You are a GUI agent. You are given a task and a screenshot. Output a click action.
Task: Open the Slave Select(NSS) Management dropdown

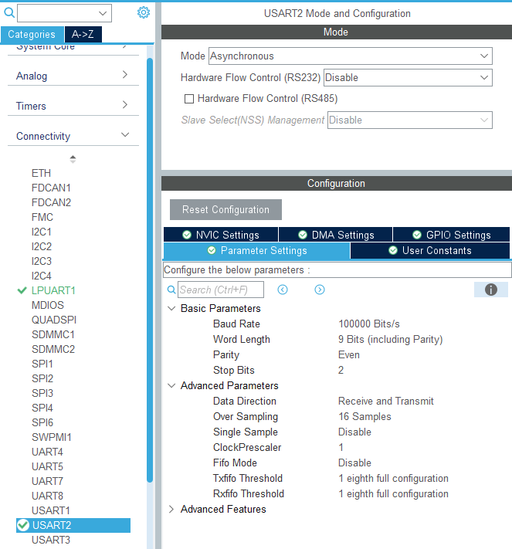pyautogui.click(x=410, y=120)
